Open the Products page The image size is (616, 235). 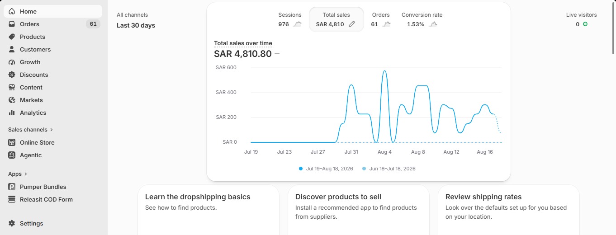point(53,37)
